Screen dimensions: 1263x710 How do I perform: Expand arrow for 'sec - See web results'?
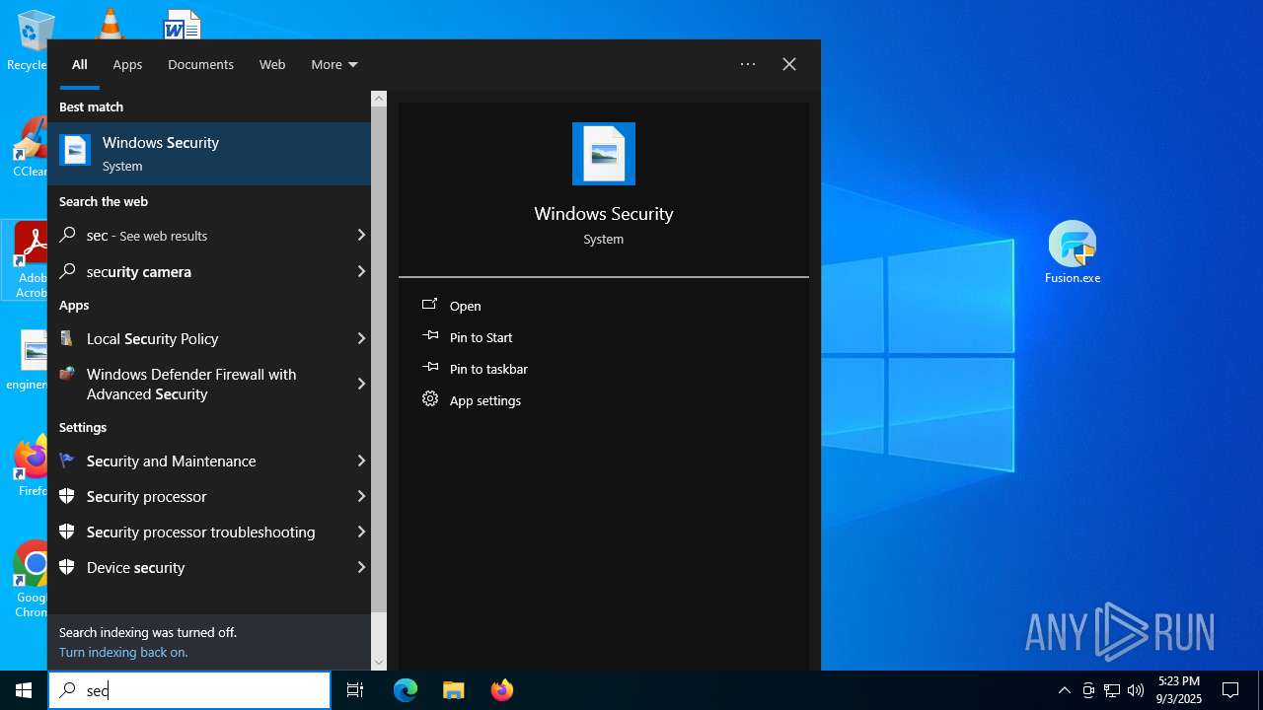[x=361, y=235]
